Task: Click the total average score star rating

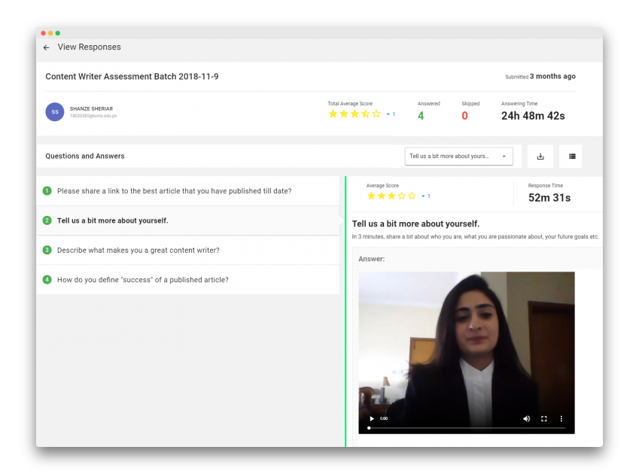Action: pyautogui.click(x=354, y=114)
